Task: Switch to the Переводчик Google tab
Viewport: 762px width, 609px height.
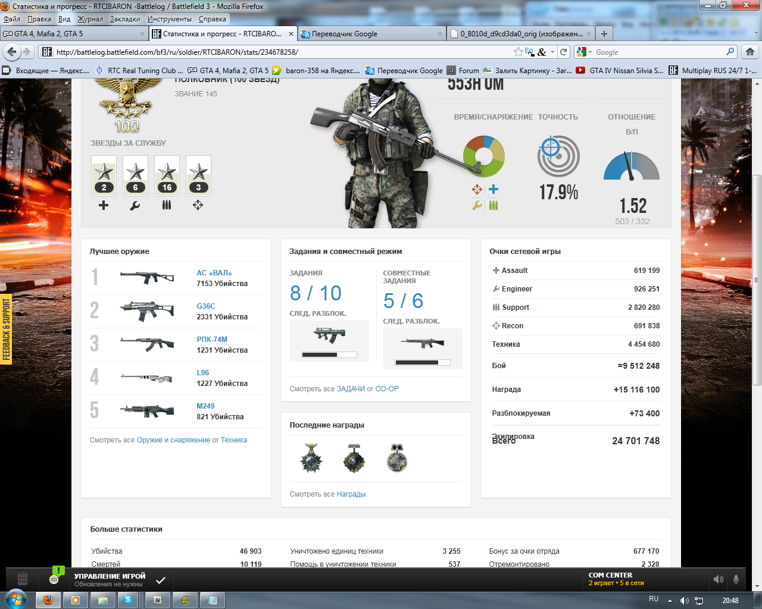Action: point(345,34)
